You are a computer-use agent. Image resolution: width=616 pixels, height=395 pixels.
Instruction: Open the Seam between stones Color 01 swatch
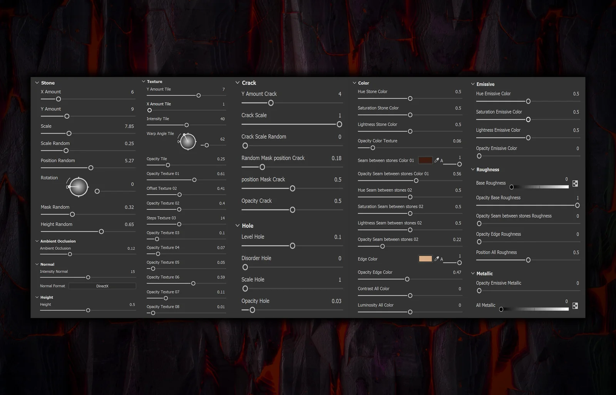tap(425, 160)
